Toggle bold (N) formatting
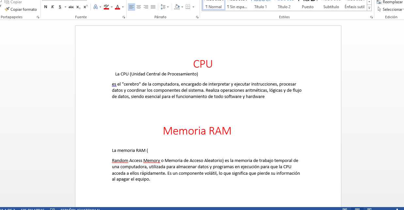 tap(45, 7)
